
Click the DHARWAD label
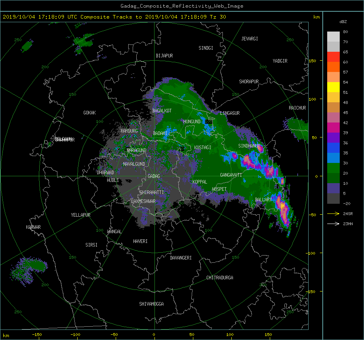coord(106,173)
